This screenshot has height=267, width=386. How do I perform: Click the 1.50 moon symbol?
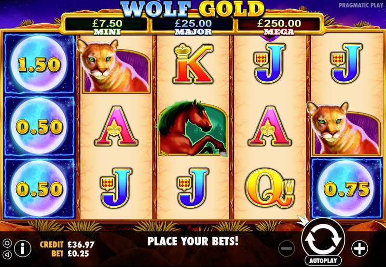(x=39, y=64)
